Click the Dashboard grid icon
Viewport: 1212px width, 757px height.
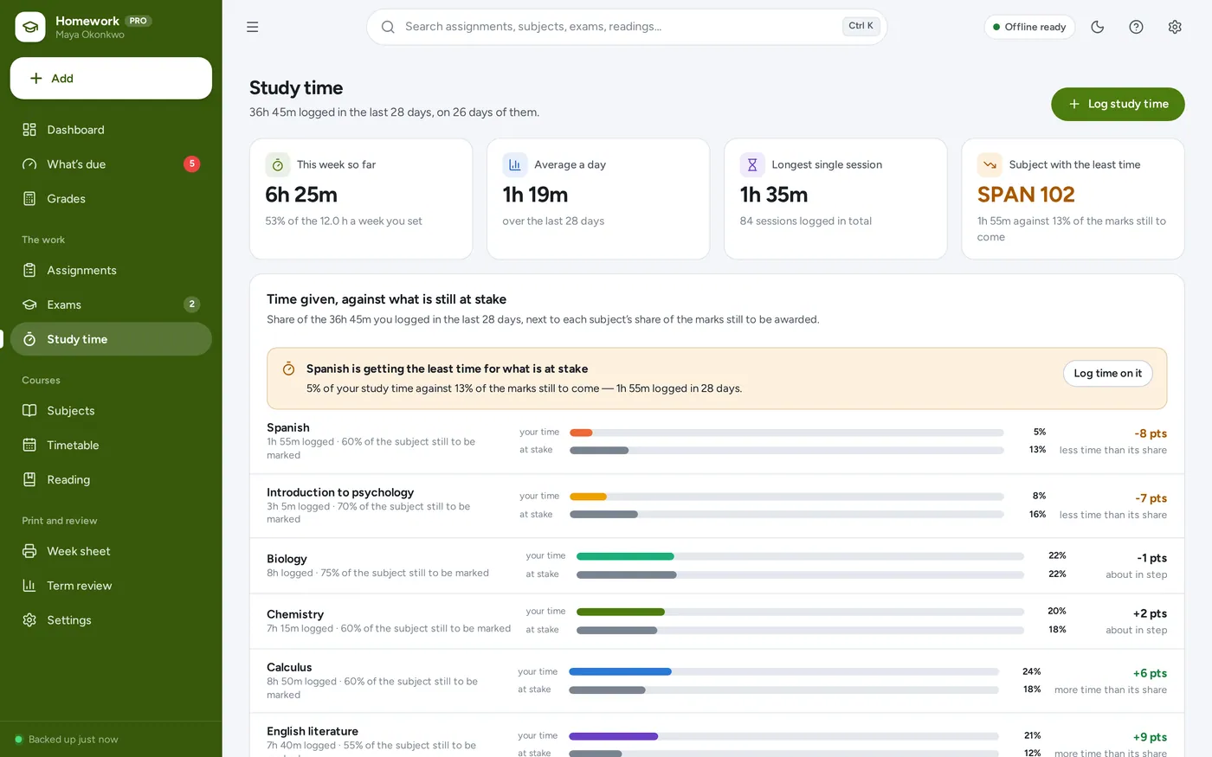point(29,130)
